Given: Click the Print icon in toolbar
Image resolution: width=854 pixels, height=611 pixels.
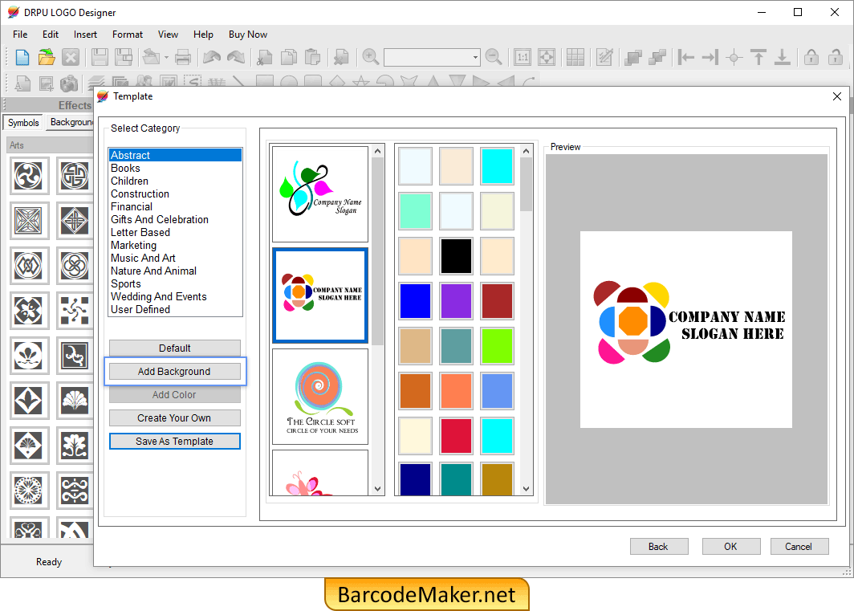Looking at the screenshot, I should (182, 57).
